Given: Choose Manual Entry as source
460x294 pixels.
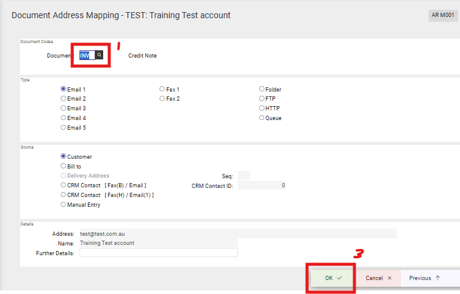Looking at the screenshot, I should point(64,205).
